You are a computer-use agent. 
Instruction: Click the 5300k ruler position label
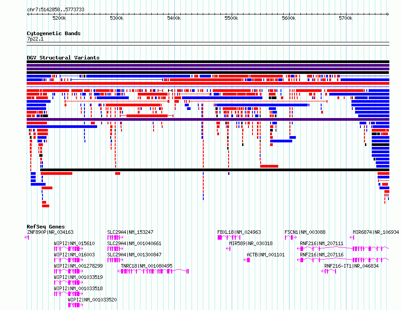tap(117, 18)
